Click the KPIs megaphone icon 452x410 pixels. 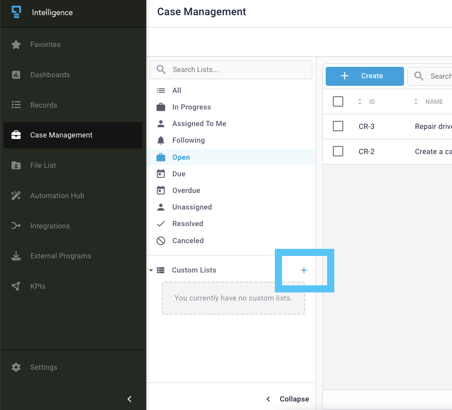click(16, 286)
